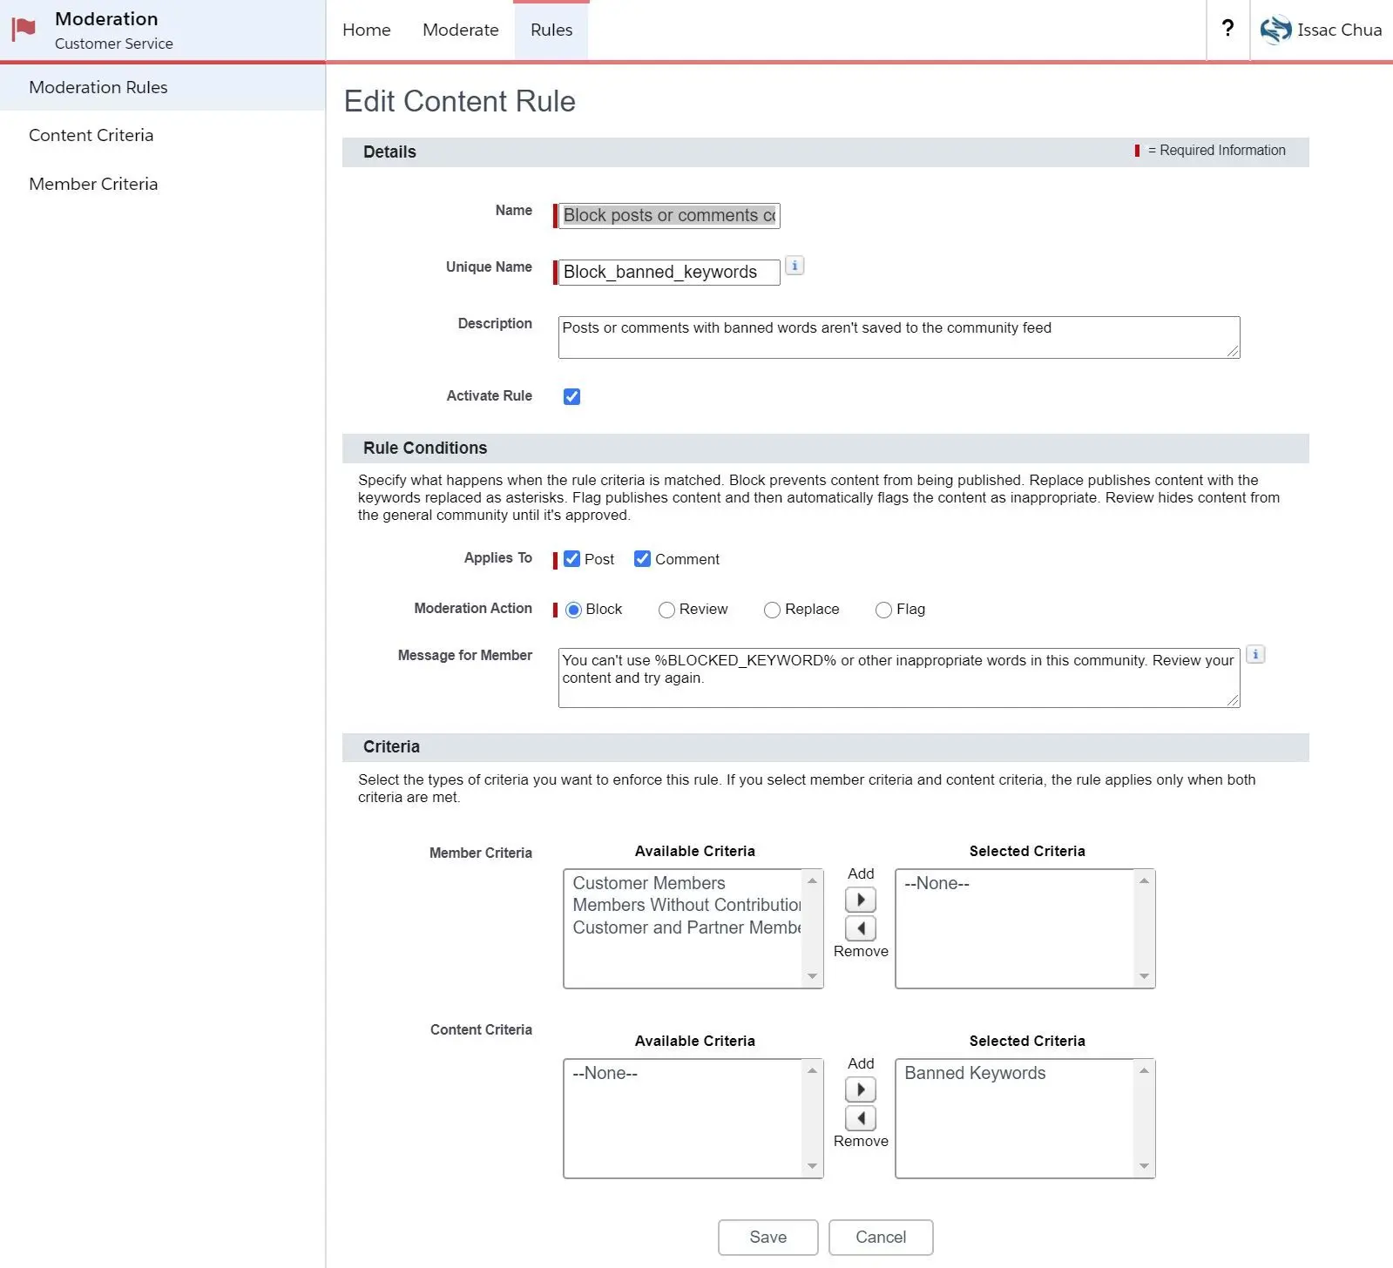This screenshot has width=1393, height=1268.
Task: Select Customer and Partner Members criteria
Action: (686, 927)
